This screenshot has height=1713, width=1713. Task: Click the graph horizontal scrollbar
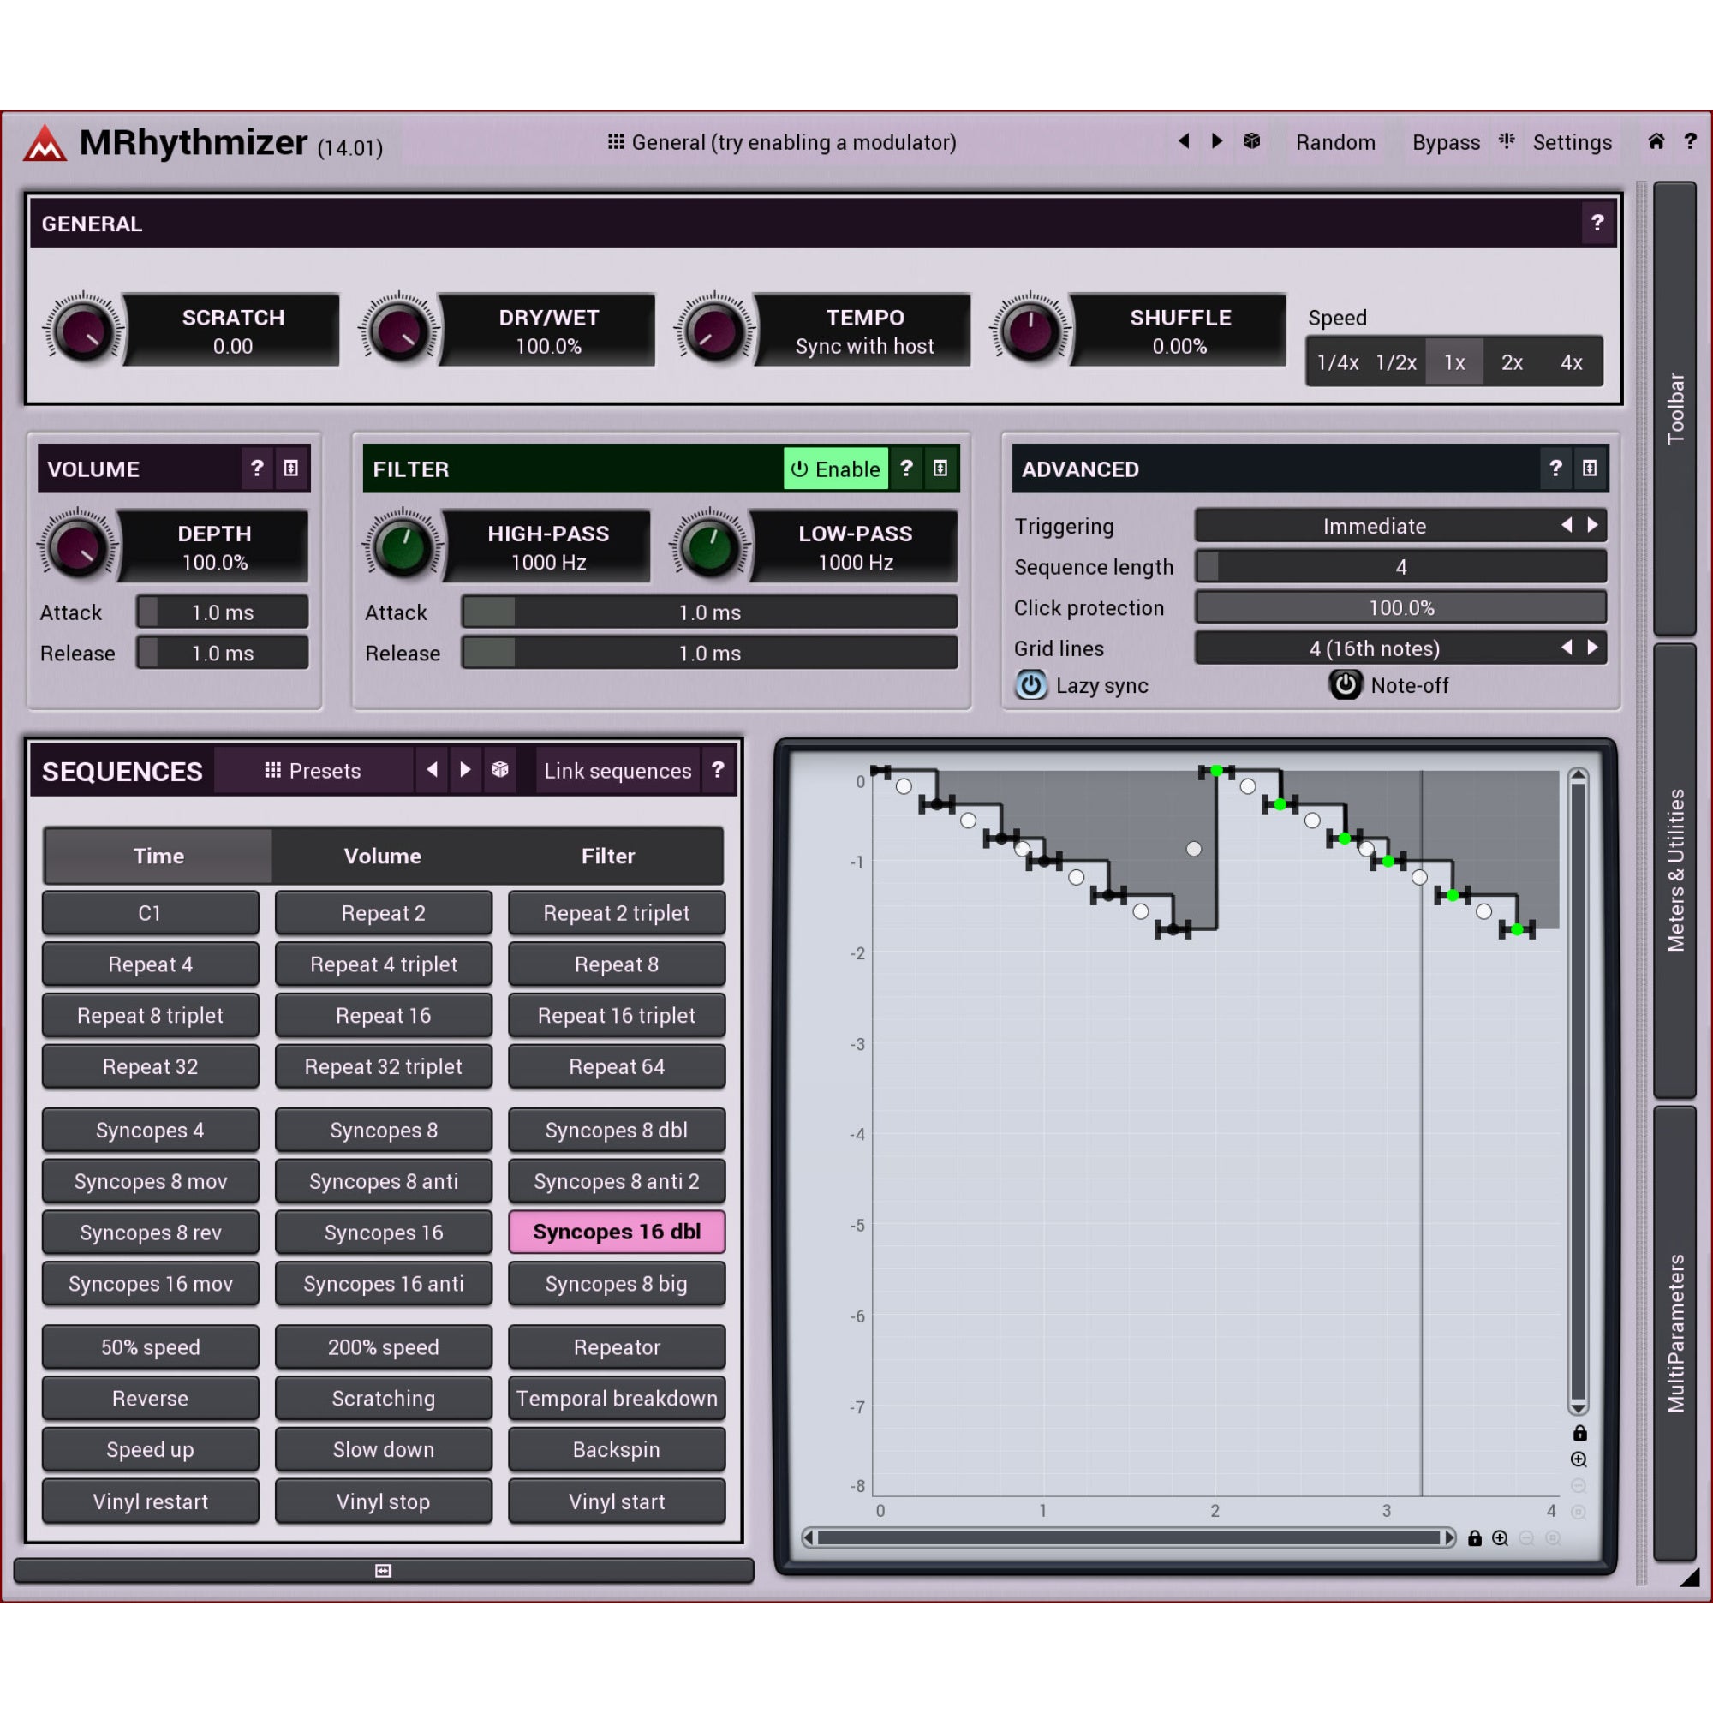1129,1537
